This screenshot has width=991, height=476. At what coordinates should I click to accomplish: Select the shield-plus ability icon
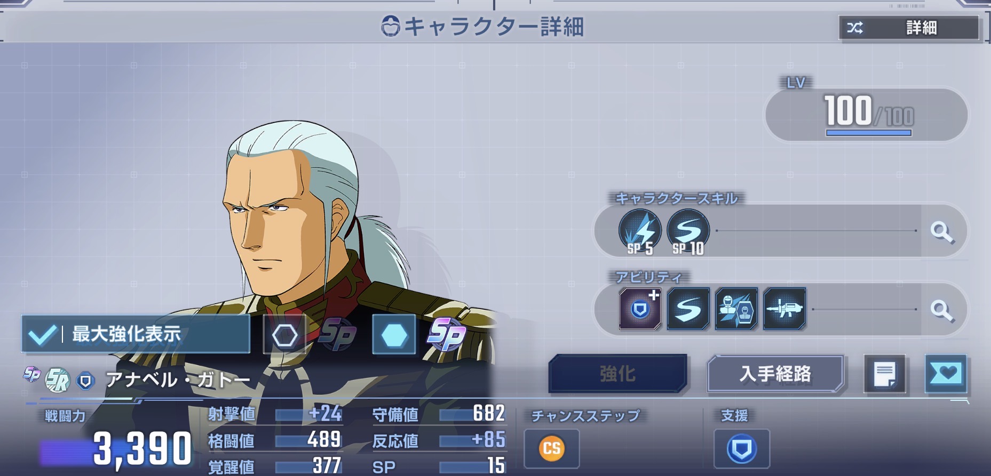point(640,309)
